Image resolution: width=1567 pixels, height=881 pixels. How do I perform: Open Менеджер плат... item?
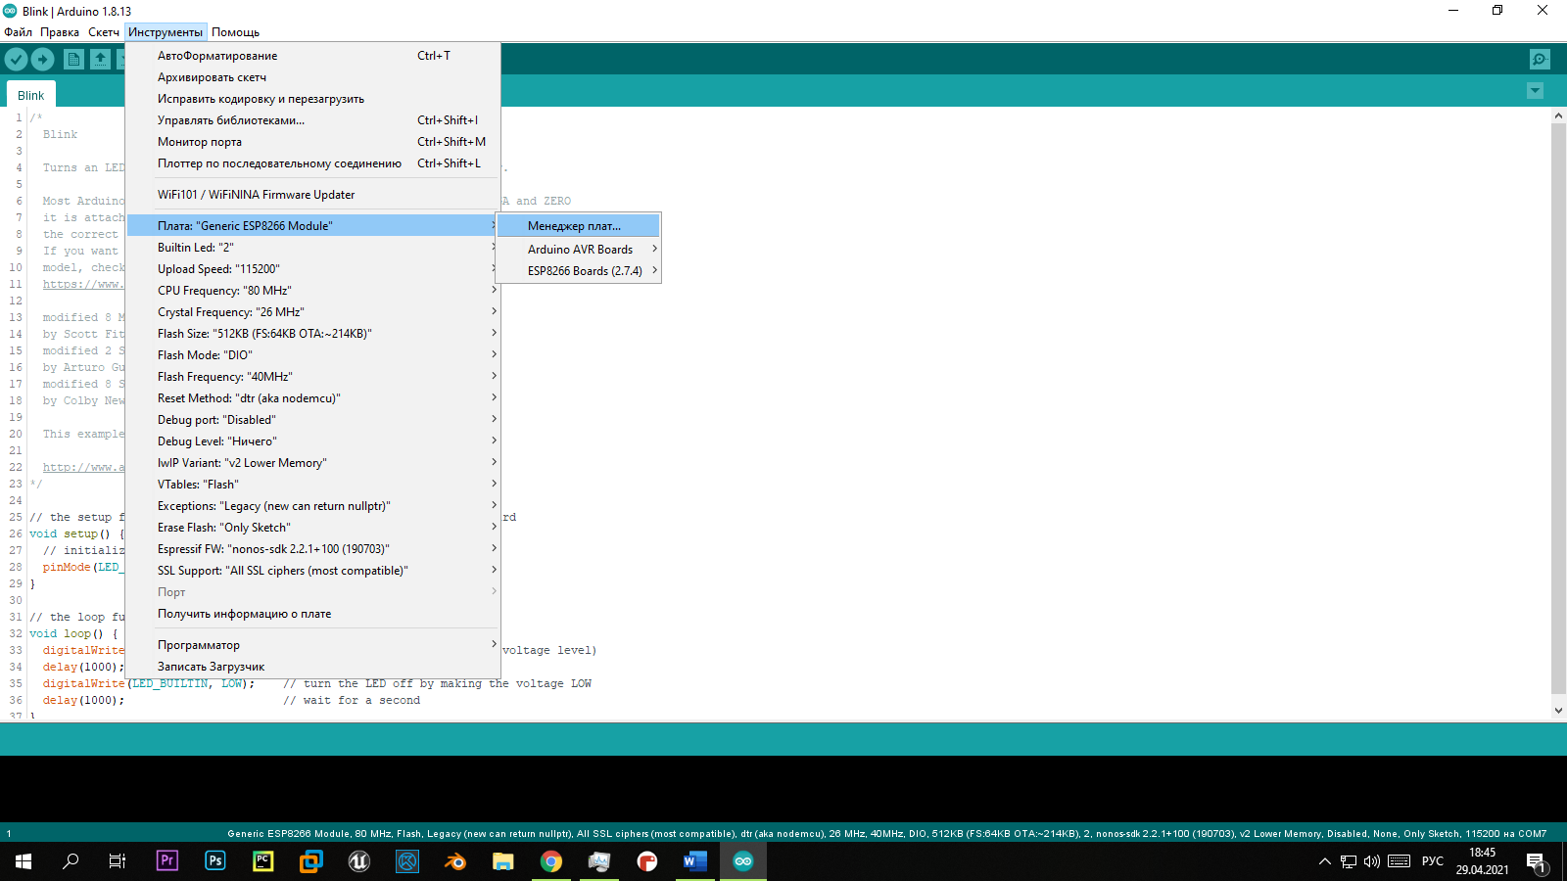pyautogui.click(x=578, y=226)
